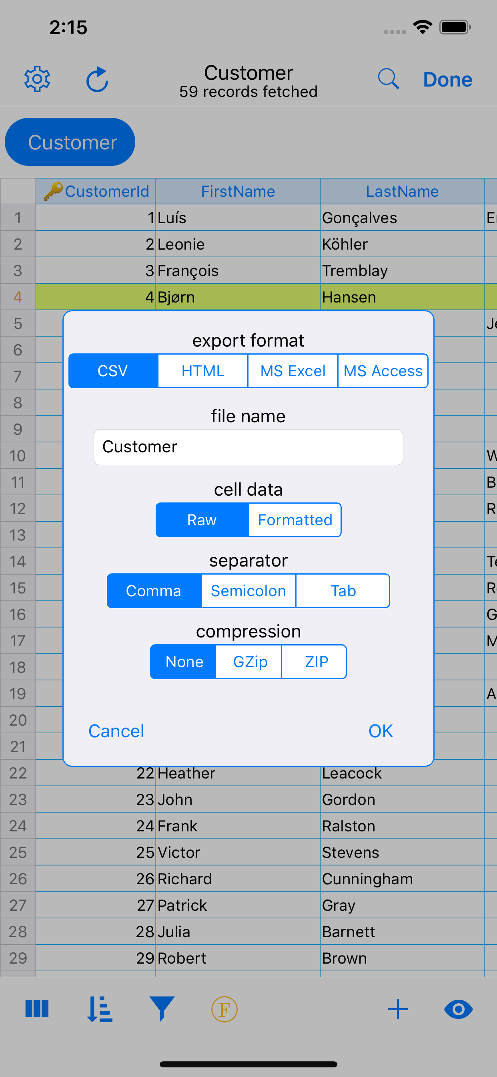Screen dimensions: 497x1077
Task: Select the Julia first name cell
Action: 238,932
